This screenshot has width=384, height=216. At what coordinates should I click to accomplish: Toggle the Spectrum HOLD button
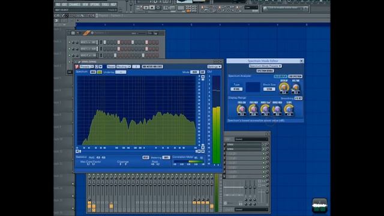coord(93,72)
